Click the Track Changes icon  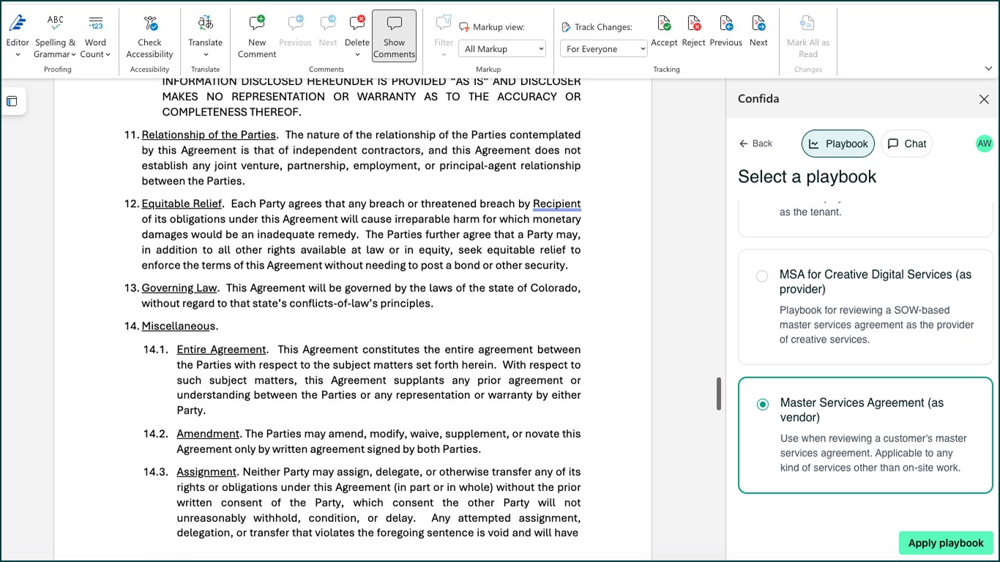(x=566, y=27)
